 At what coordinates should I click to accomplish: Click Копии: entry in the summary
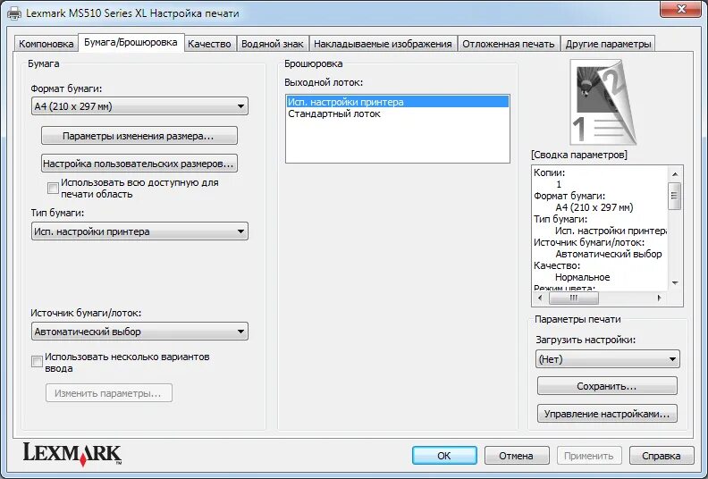coord(549,172)
